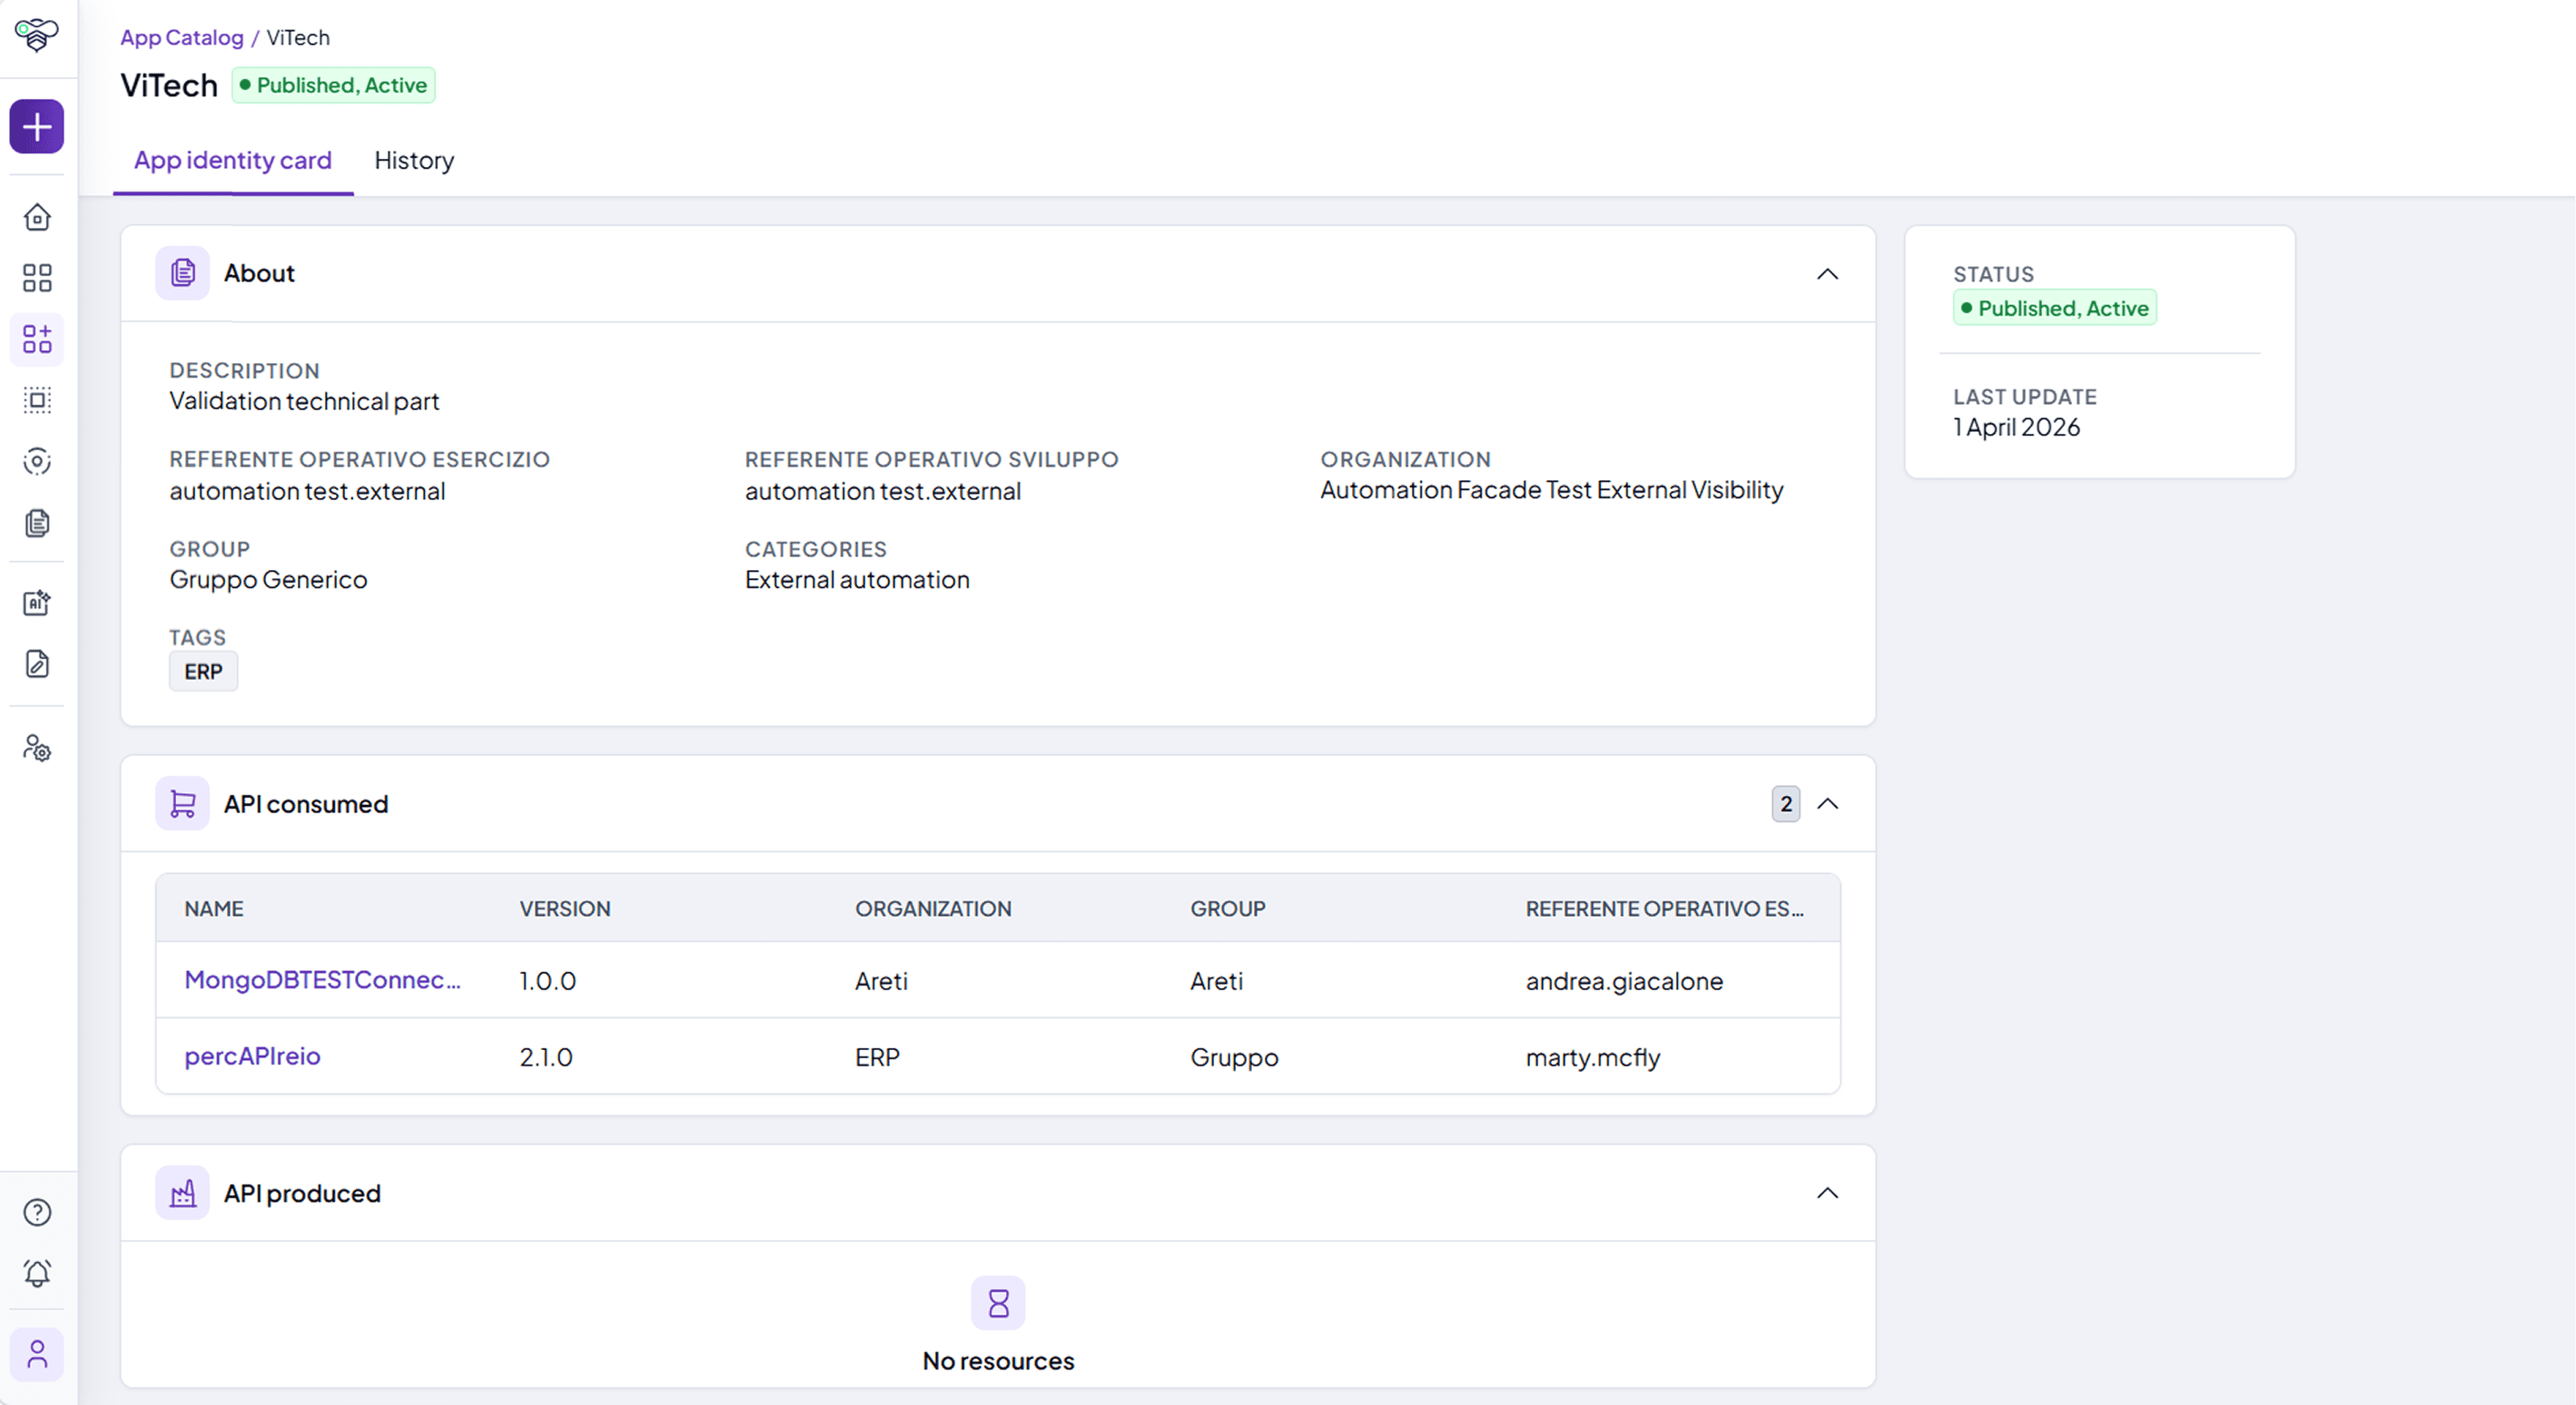The image size is (2576, 1405).
Task: Click the dashed-square sidebar icon
Action: [x=37, y=400]
